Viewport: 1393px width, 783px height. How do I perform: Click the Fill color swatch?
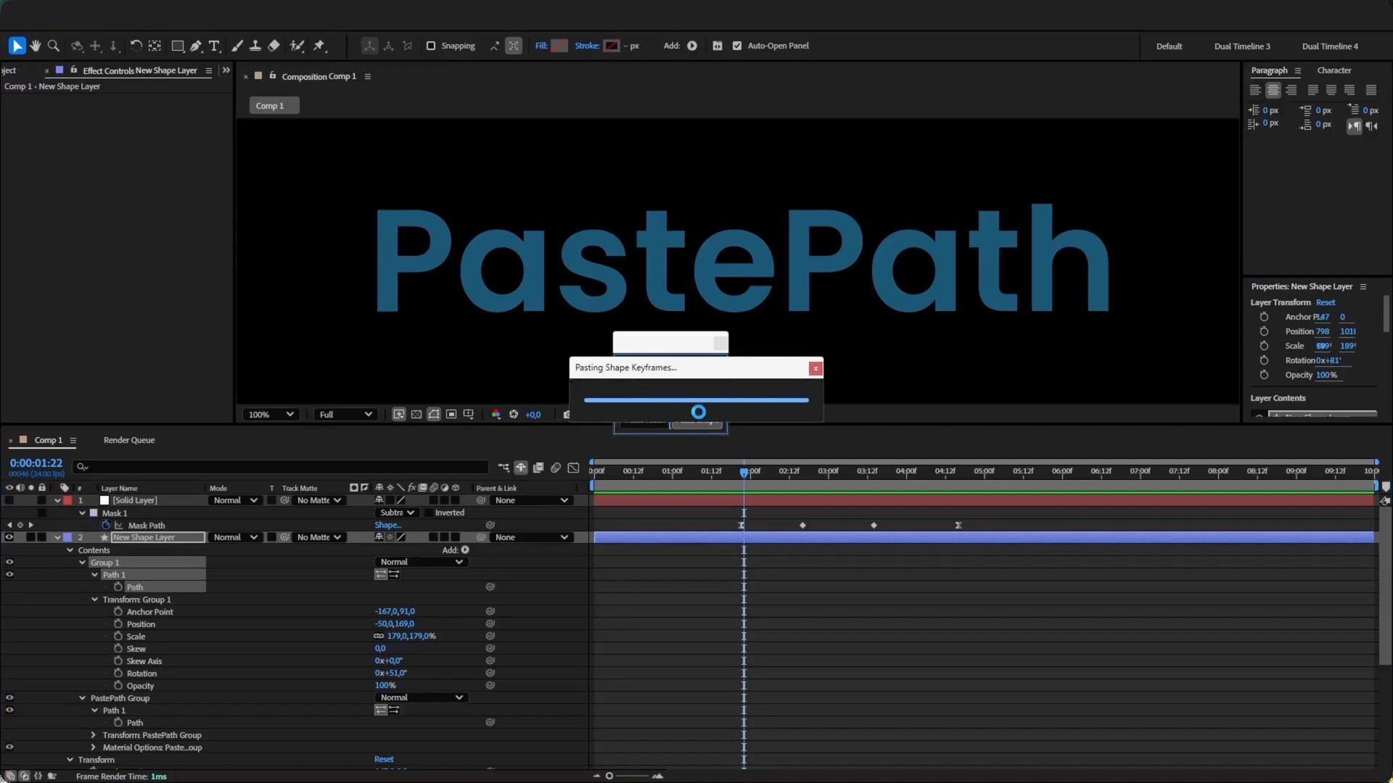pos(559,46)
